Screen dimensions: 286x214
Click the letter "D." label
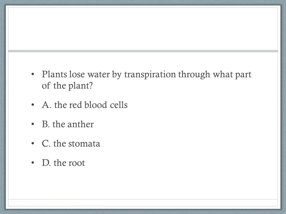(46, 163)
